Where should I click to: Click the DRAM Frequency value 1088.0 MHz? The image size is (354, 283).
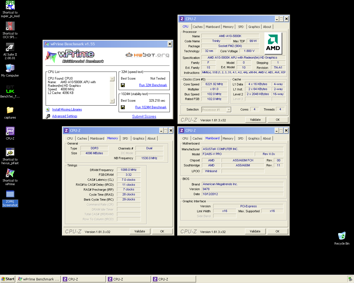129,170
